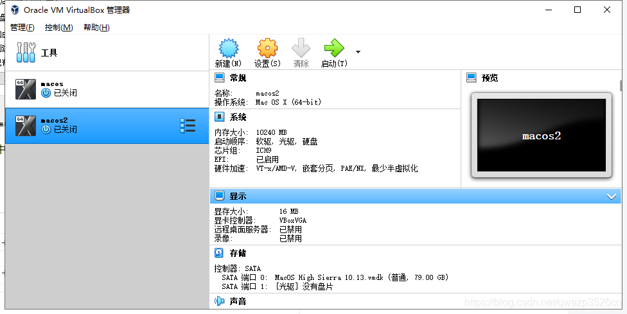Open the 帮助(H) menu

96,27
